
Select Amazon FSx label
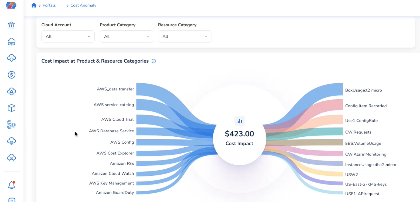click(122, 163)
